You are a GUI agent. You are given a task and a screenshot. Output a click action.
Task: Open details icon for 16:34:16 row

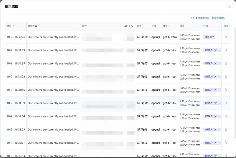click(x=226, y=90)
